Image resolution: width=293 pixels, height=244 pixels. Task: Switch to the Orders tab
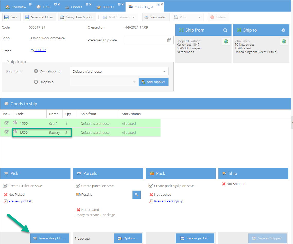click(x=76, y=7)
